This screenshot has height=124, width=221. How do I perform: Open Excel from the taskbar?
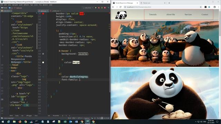[65, 122]
